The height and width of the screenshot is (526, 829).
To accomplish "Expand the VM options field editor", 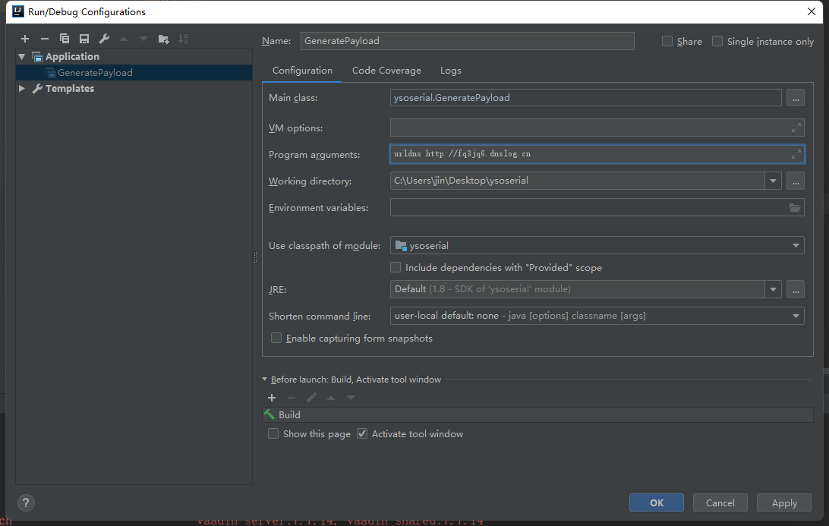I will pos(796,128).
